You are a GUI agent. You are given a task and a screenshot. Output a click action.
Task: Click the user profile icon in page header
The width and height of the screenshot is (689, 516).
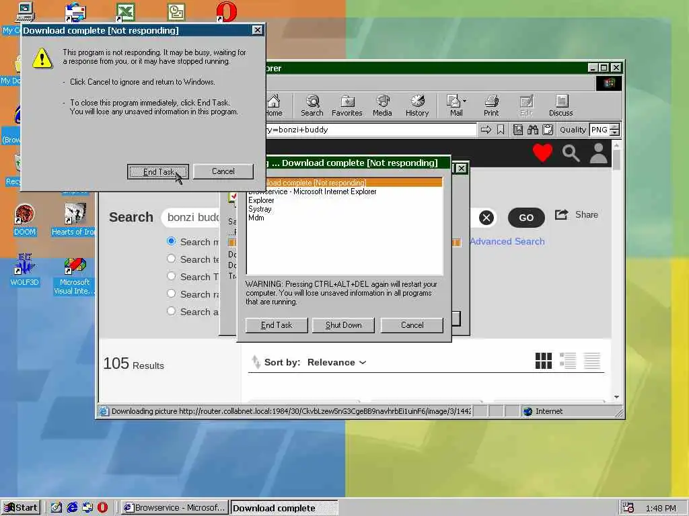click(598, 153)
